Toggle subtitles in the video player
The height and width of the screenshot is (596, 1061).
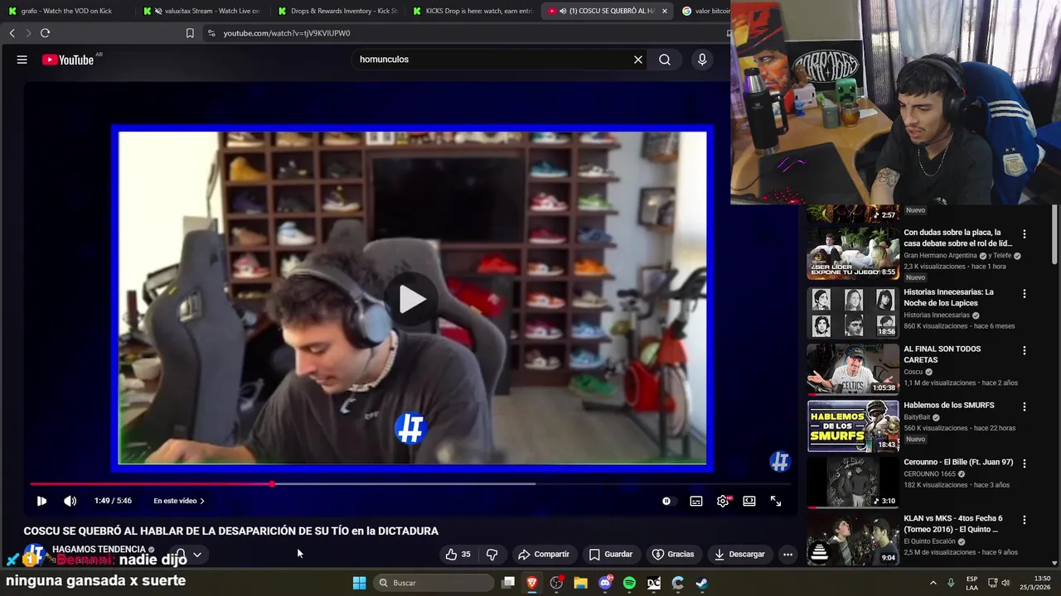[696, 501]
